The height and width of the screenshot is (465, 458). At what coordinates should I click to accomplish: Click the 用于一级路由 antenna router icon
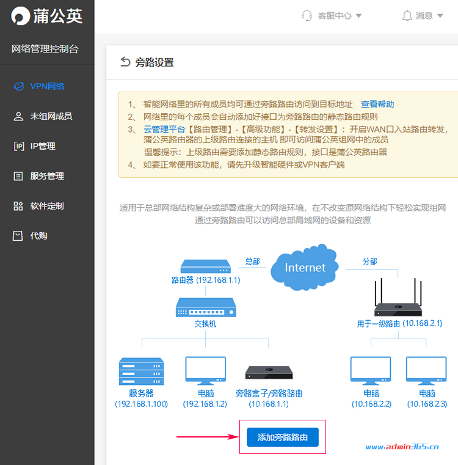pyautogui.click(x=398, y=297)
